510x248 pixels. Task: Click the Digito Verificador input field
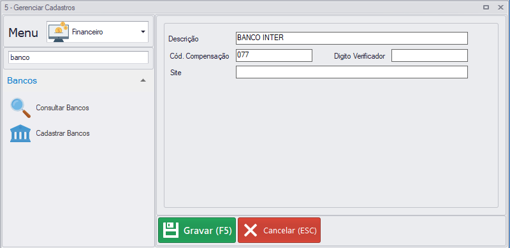point(429,55)
